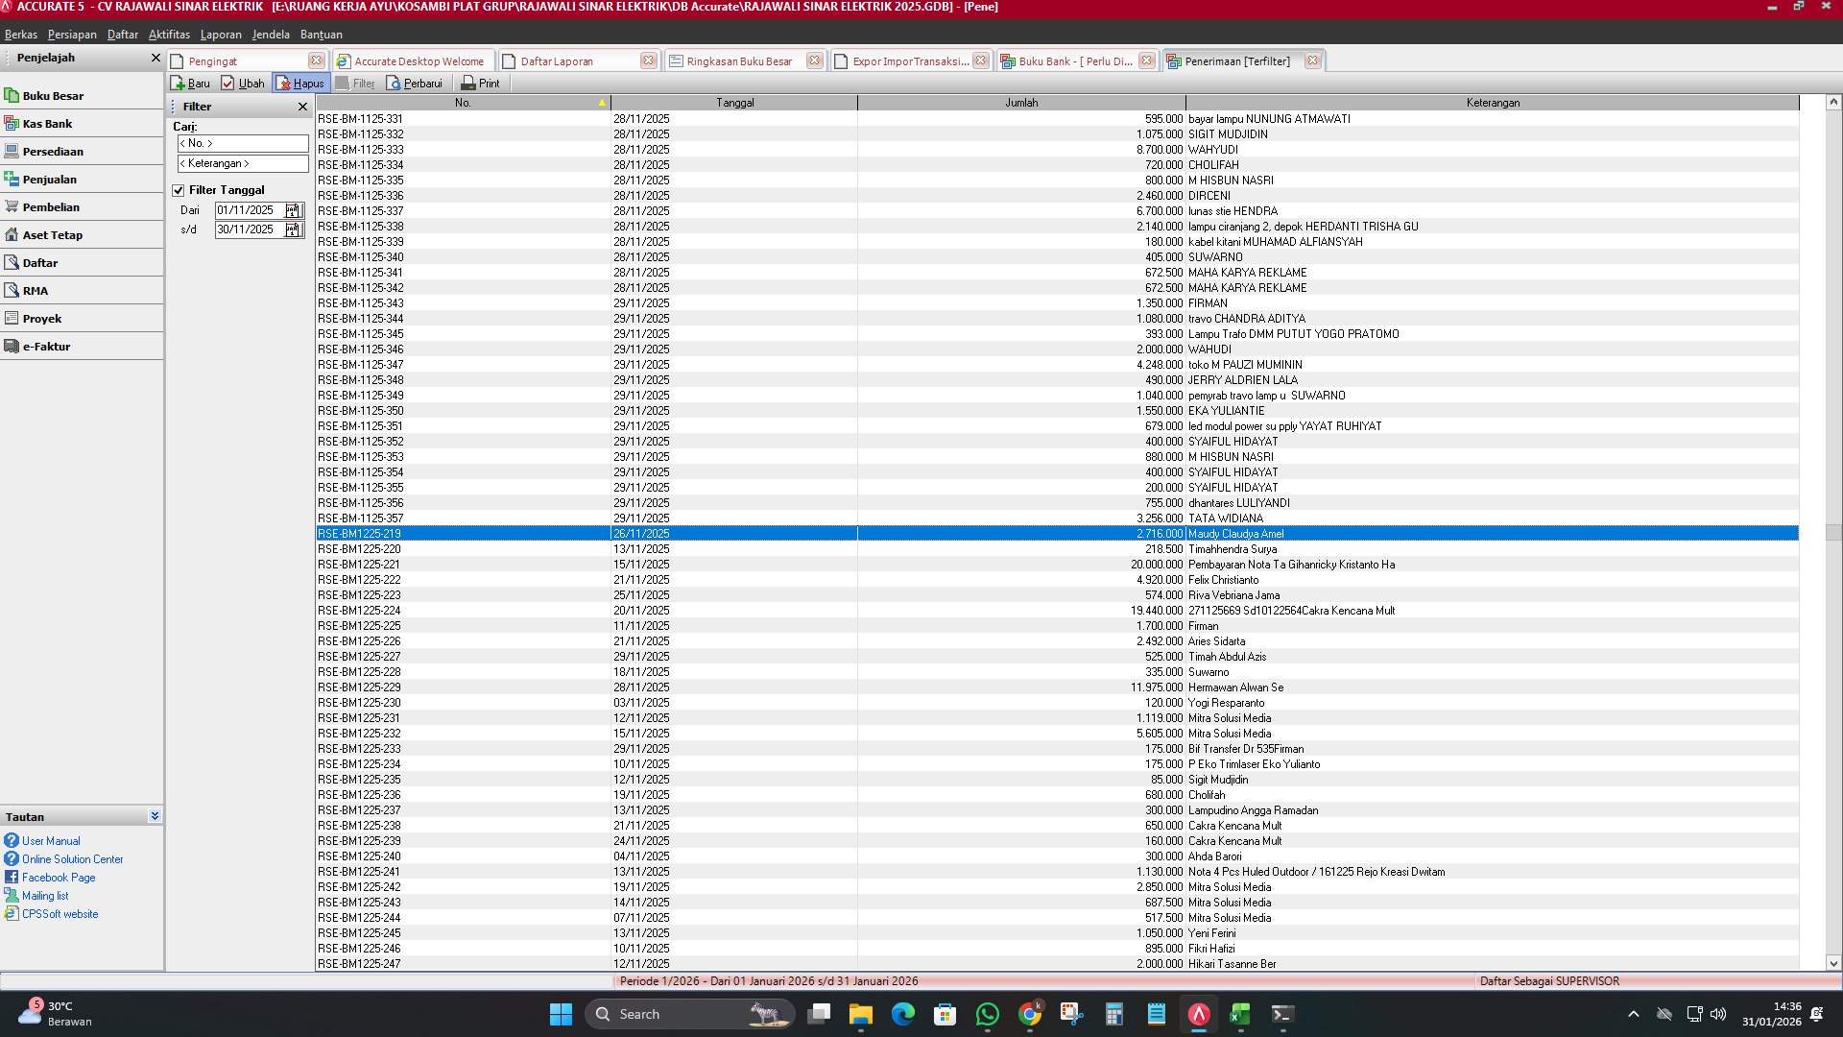Open the Online Solution Center link
This screenshot has height=1037, width=1843.
pyautogui.click(x=72, y=859)
